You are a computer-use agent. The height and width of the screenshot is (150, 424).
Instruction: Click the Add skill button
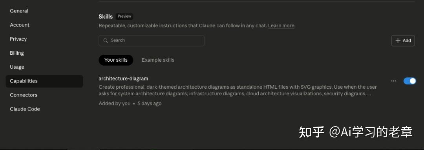[x=403, y=41]
